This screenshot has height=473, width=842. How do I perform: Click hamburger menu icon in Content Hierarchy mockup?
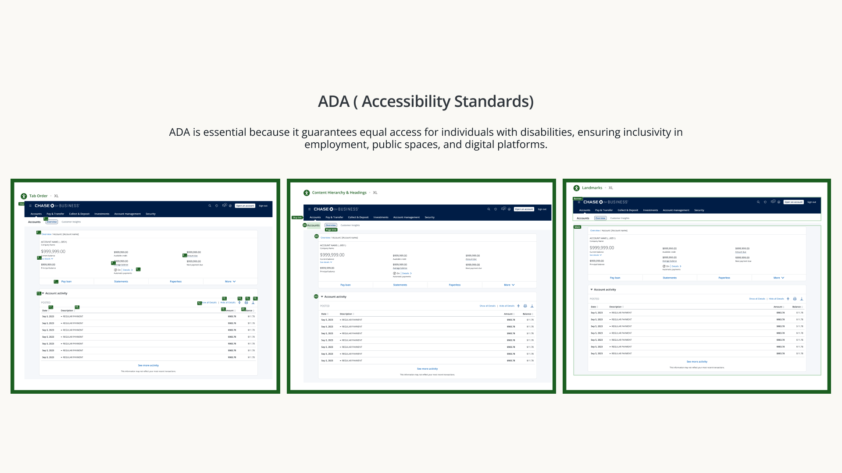(309, 209)
